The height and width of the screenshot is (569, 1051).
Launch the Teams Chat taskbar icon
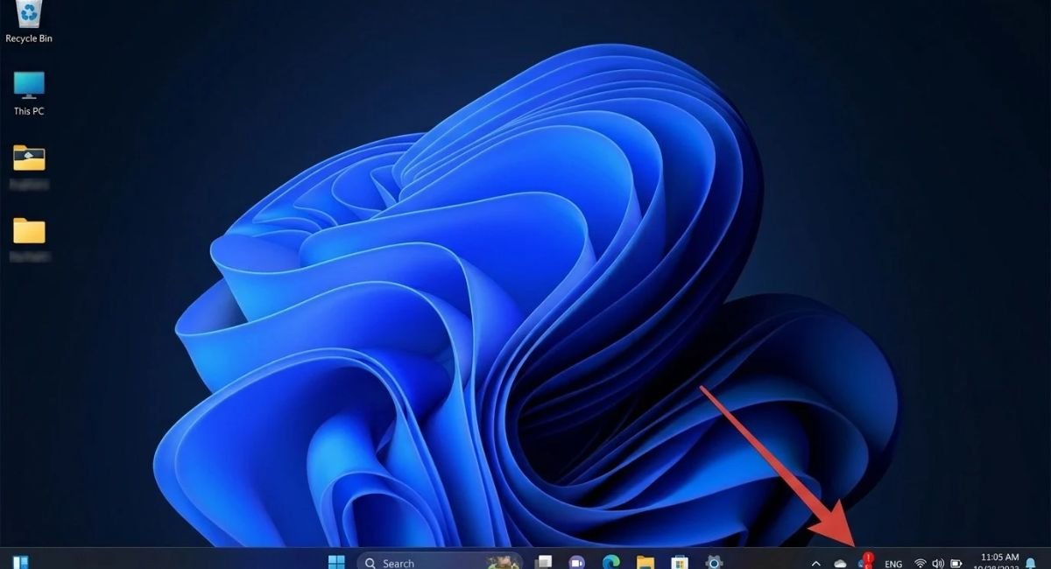[x=577, y=563]
